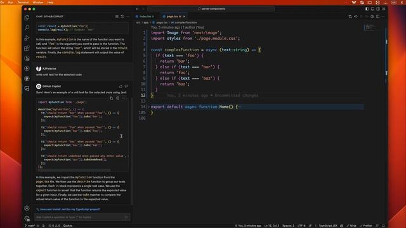Click the chat panel vertical scrollbar

132,151
